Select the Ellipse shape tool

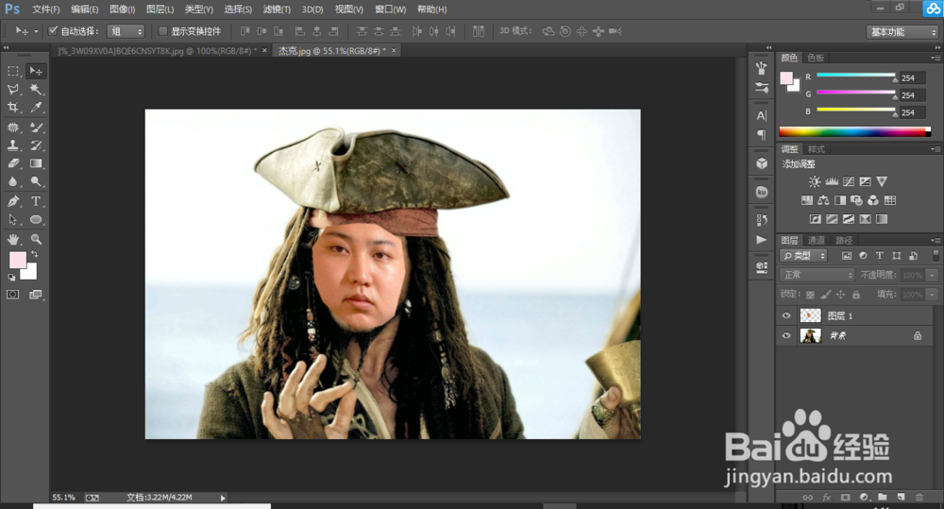click(36, 219)
